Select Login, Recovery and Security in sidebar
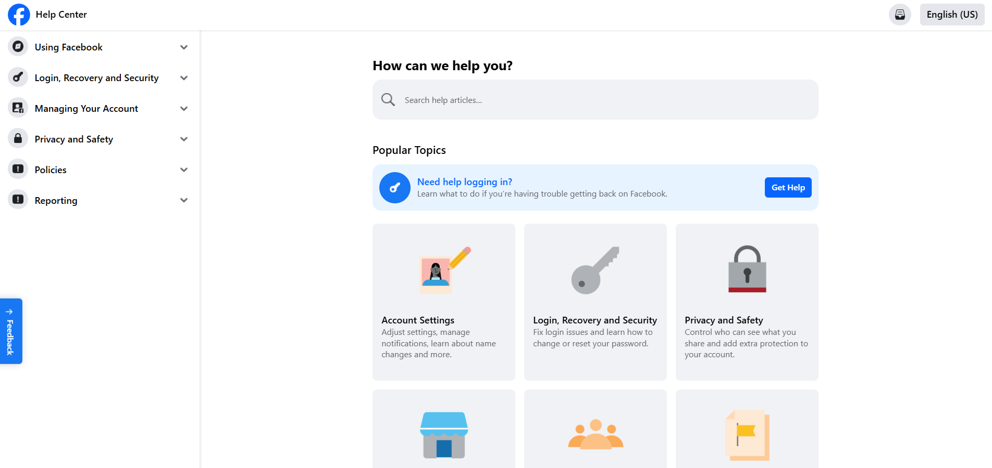Image resolution: width=992 pixels, height=468 pixels. (x=96, y=77)
